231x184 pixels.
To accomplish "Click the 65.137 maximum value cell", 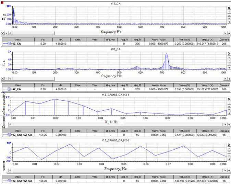I will click(207, 89).
